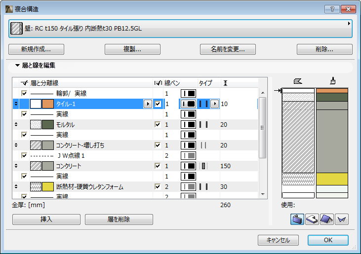Open the composite structure selector dropdown
The image size is (361, 254).
181,29
